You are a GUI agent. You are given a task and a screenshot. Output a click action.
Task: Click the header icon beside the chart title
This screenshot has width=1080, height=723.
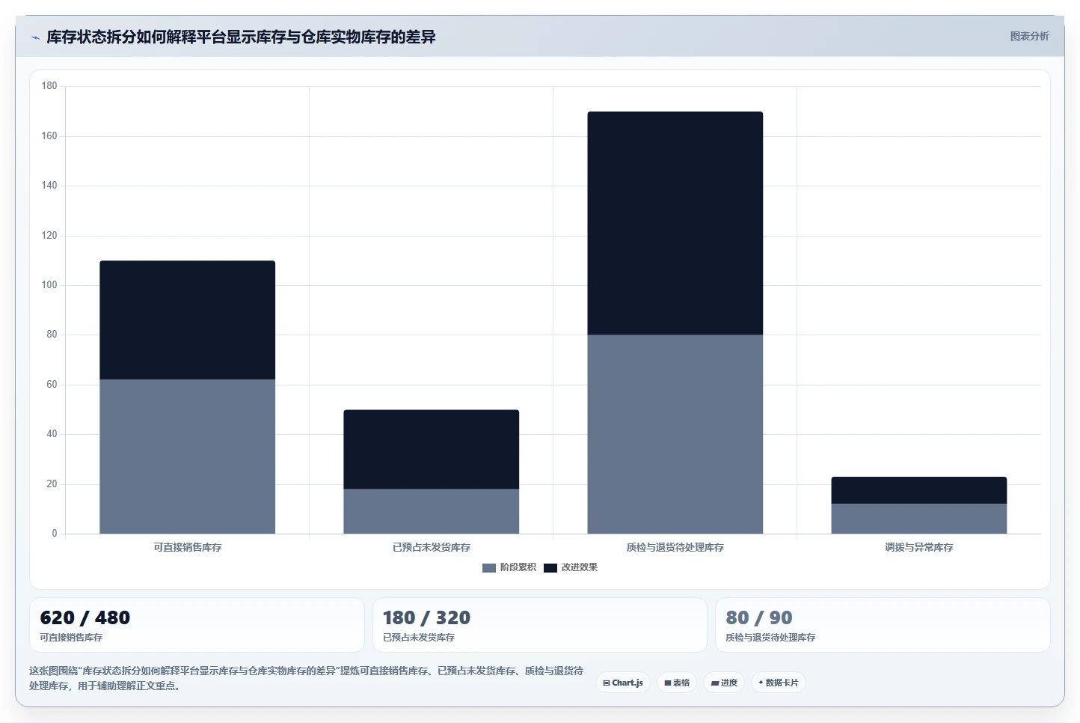pos(35,37)
